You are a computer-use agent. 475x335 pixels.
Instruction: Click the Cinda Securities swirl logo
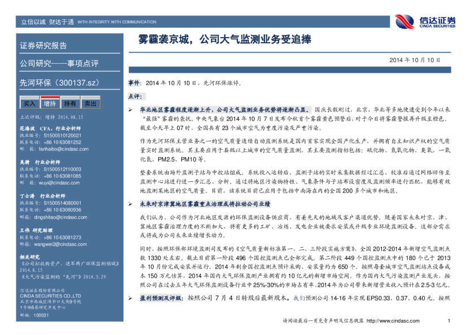(404, 21)
